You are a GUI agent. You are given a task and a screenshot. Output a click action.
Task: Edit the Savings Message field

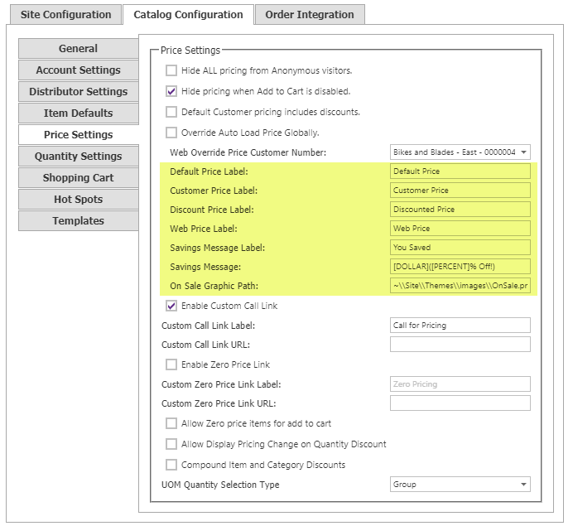[x=460, y=267]
